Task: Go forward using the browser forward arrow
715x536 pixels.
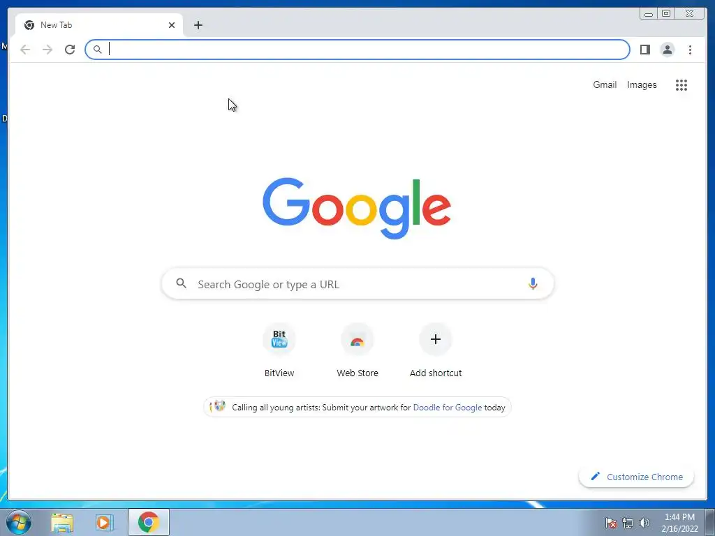Action: (x=47, y=50)
